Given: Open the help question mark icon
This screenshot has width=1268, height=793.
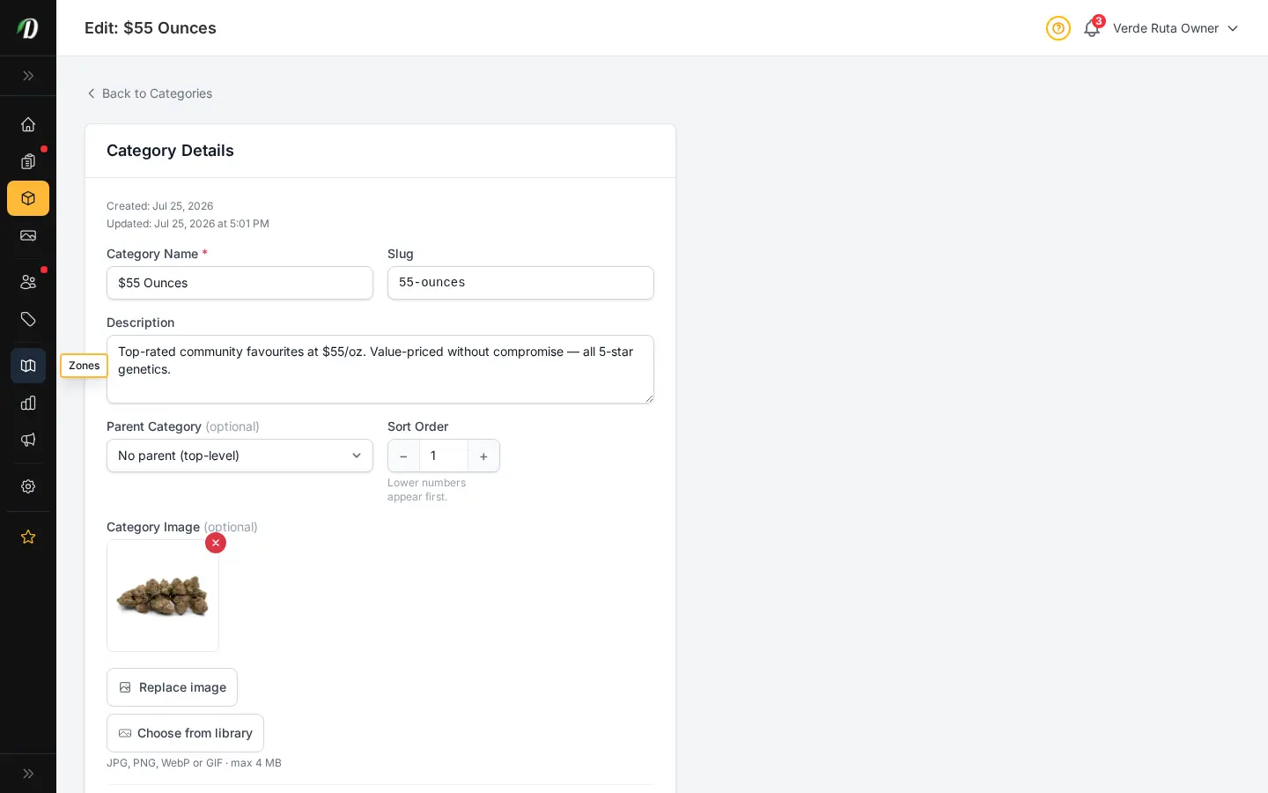Looking at the screenshot, I should point(1058,28).
